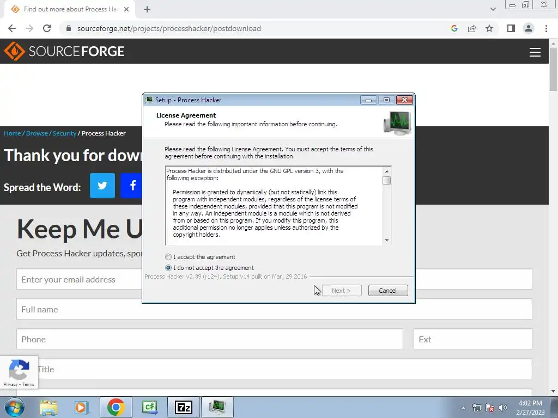Click the Browse breadcrumb link

point(37,133)
